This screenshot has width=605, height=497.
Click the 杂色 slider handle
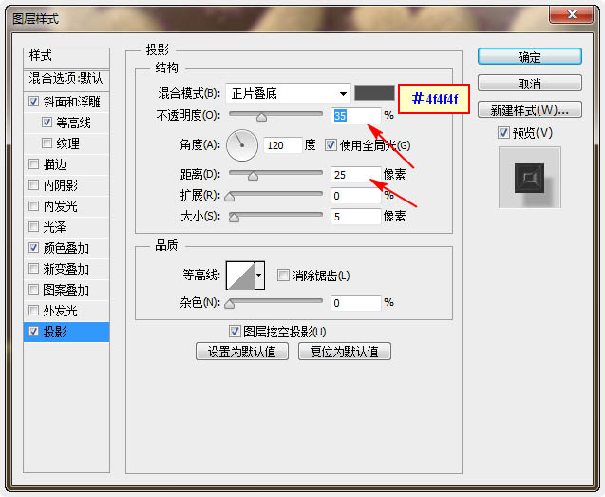(x=230, y=304)
